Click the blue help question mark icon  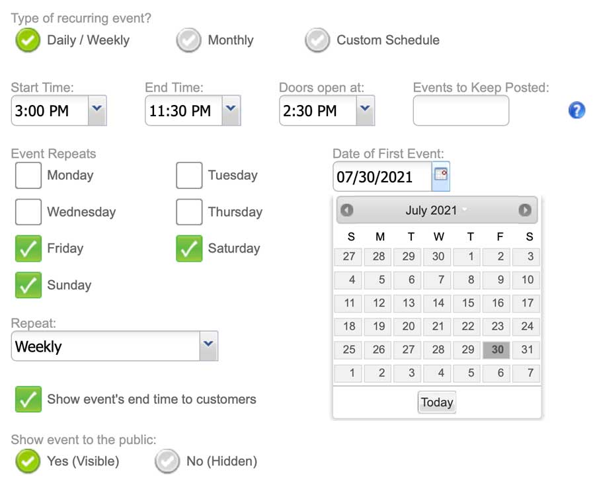(576, 110)
